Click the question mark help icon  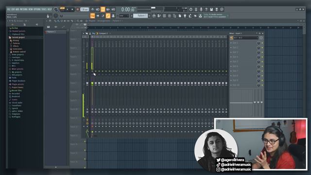pyautogui.click(x=206, y=9)
